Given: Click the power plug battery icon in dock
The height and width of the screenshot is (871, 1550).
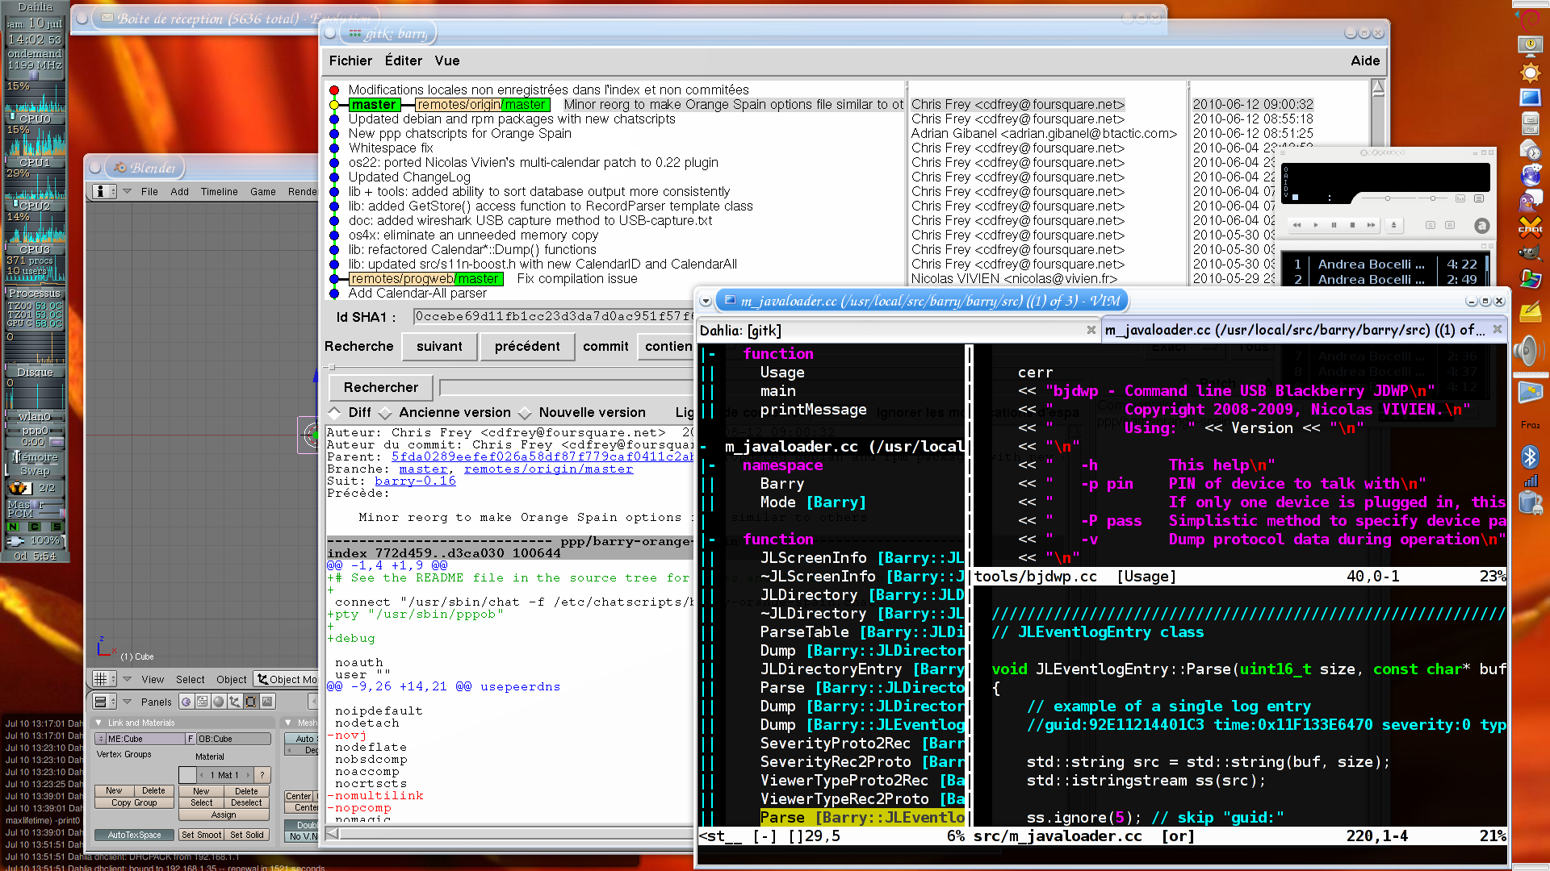Looking at the screenshot, I should coord(1530,502).
